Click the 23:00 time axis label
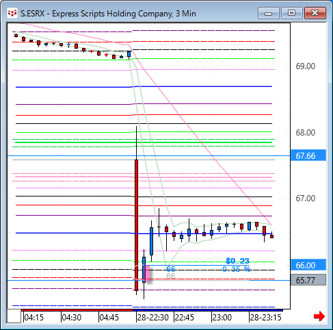 point(222,318)
